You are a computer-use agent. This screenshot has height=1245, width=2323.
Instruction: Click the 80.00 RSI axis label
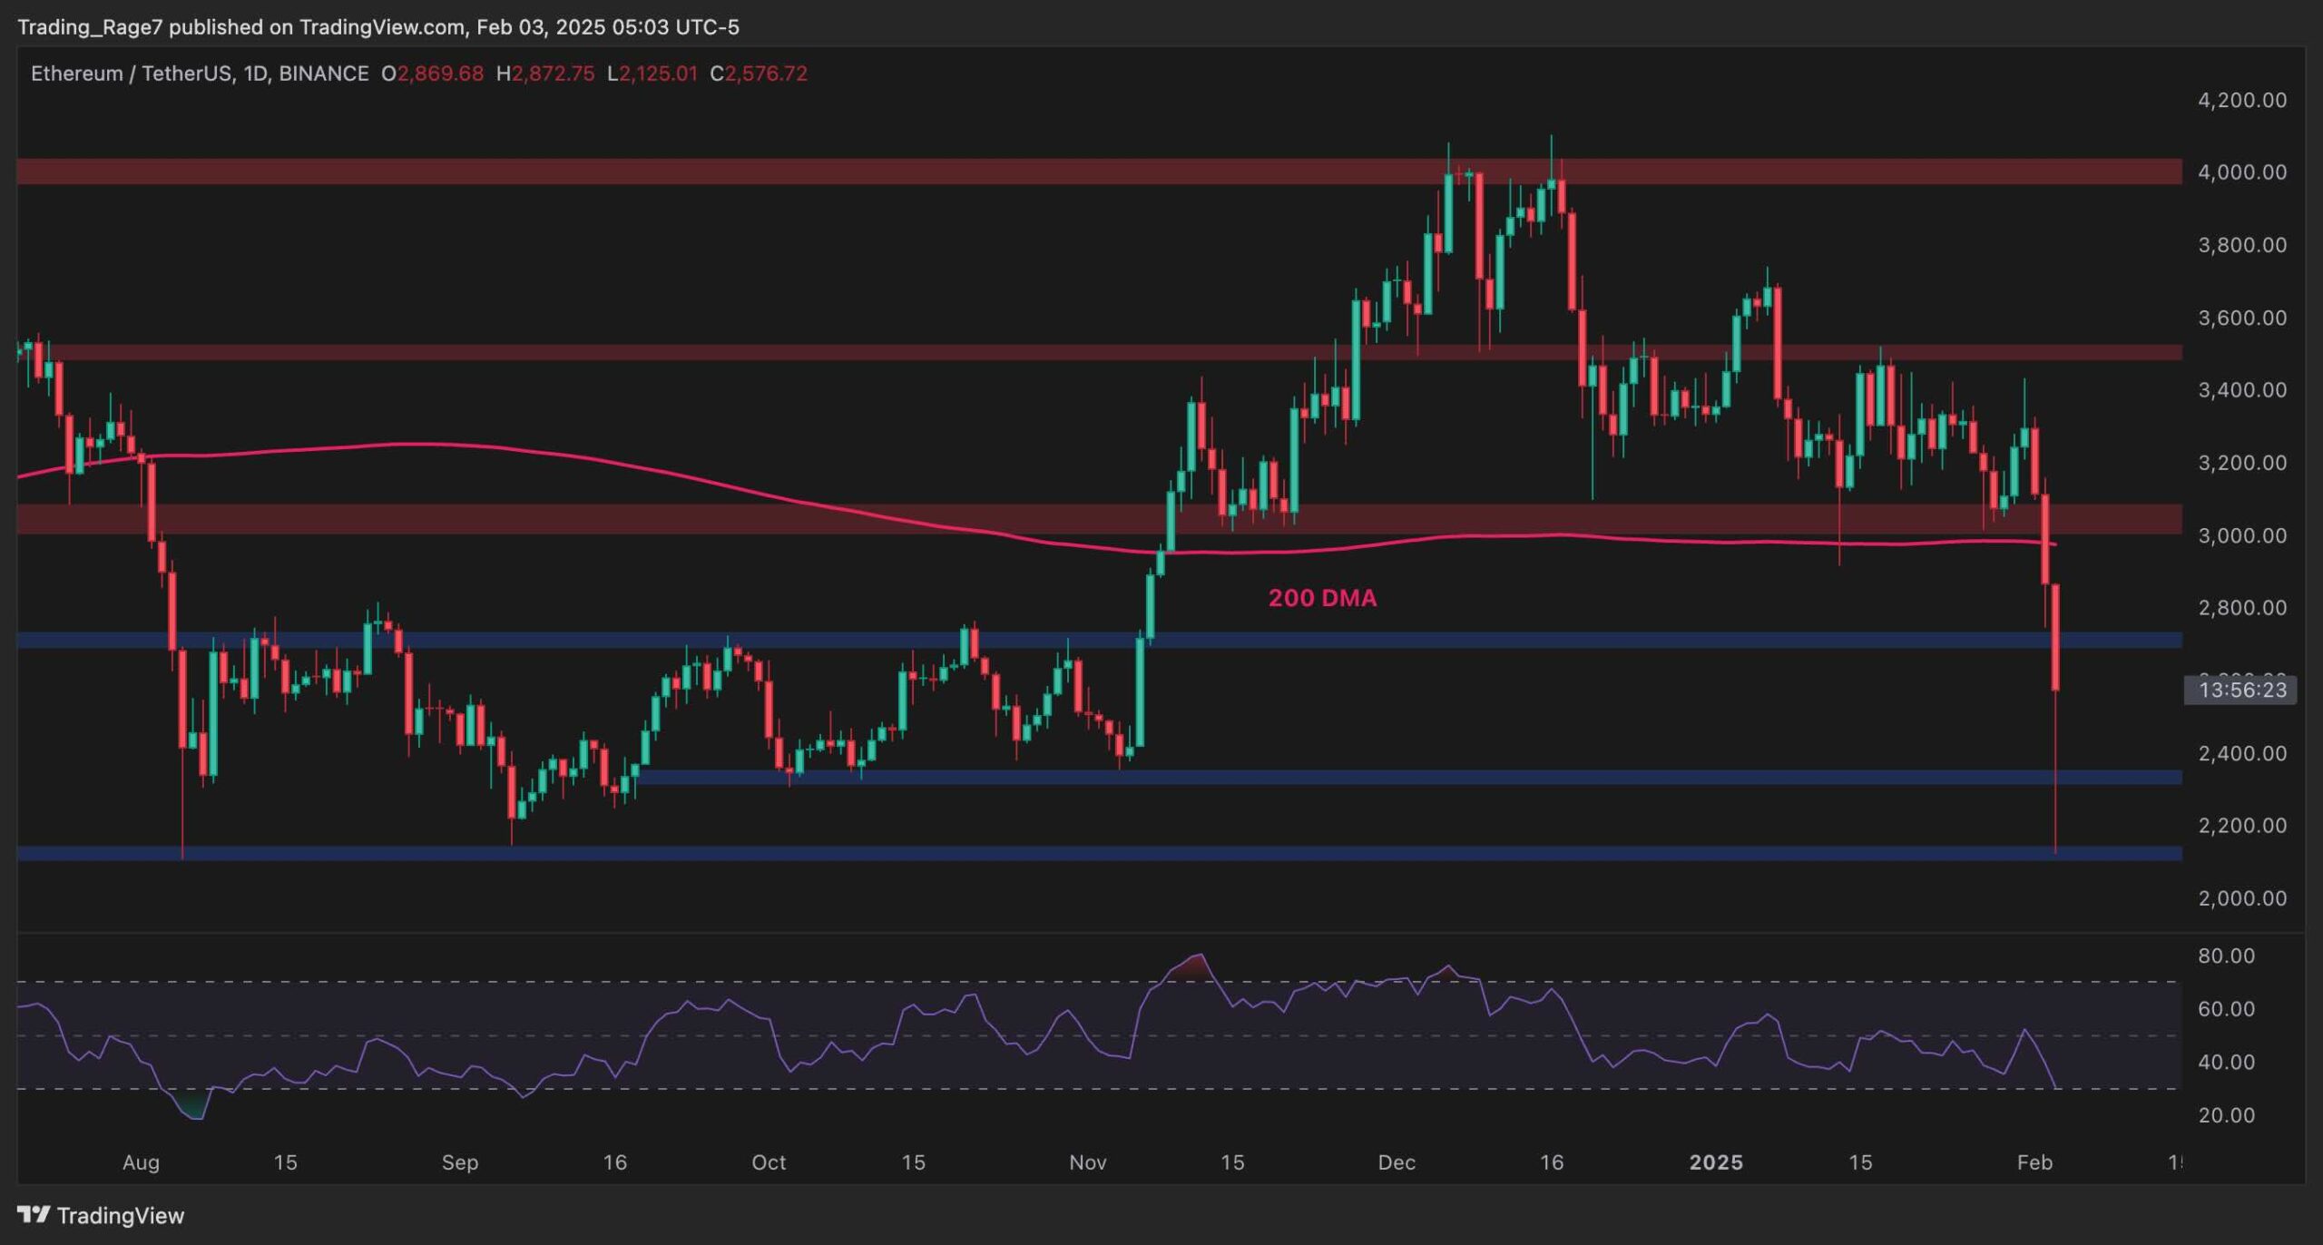pyautogui.click(x=2226, y=956)
